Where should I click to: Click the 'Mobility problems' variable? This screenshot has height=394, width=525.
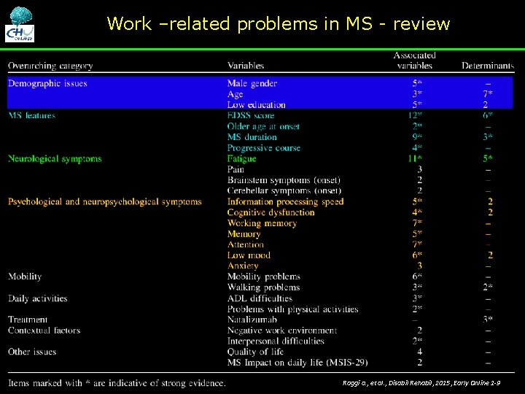click(x=264, y=277)
